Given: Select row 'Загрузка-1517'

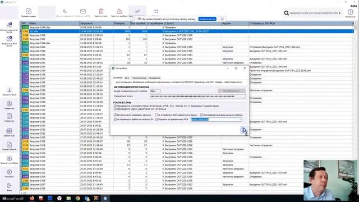Looking at the screenshot, I should click(187, 149).
